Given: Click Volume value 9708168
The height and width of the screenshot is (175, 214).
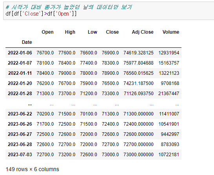Looking at the screenshot, I should [x=170, y=83].
